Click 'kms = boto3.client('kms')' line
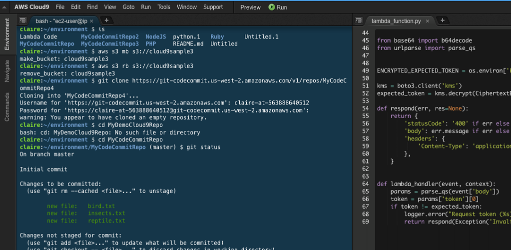Screen dimensions: 511x250 (419, 86)
